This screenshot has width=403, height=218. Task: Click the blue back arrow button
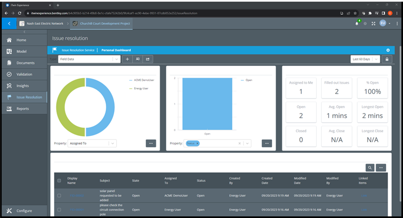pyautogui.click(x=8, y=24)
